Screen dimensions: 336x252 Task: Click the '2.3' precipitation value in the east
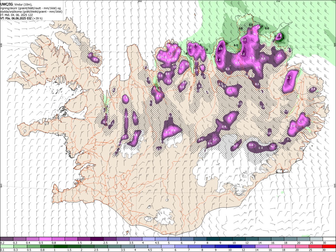point(289,78)
